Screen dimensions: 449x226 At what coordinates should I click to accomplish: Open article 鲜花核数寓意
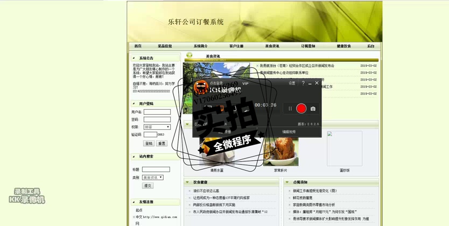(303, 197)
